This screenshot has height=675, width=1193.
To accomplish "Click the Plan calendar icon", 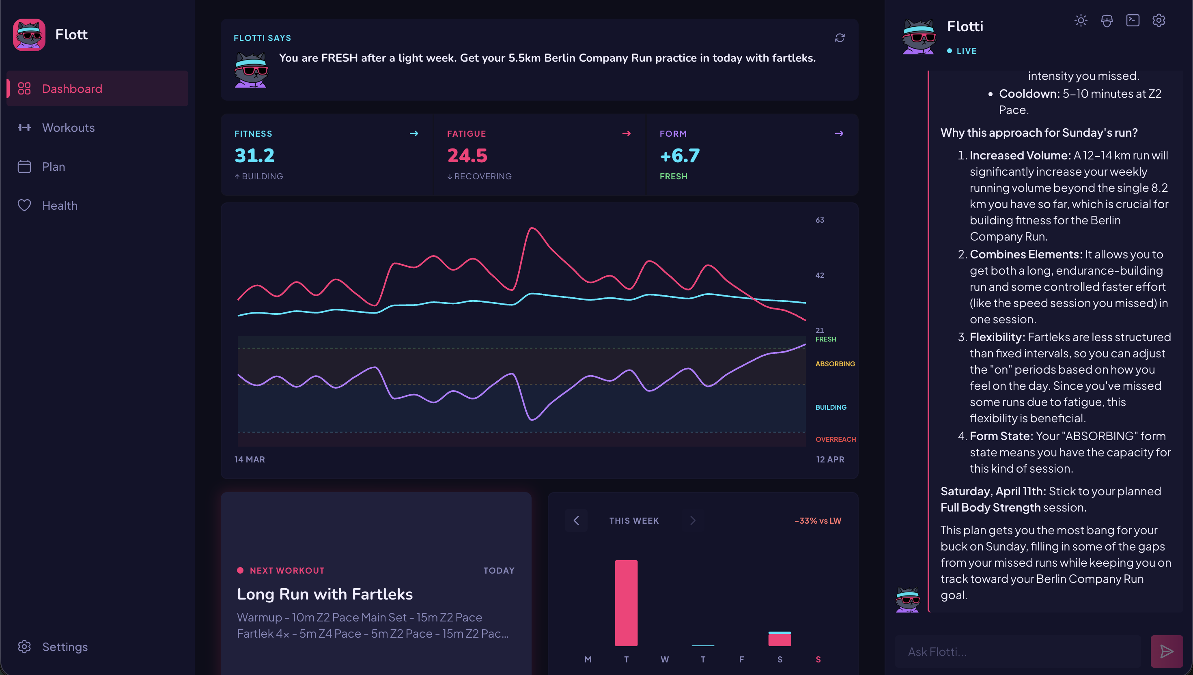I will 24,166.
